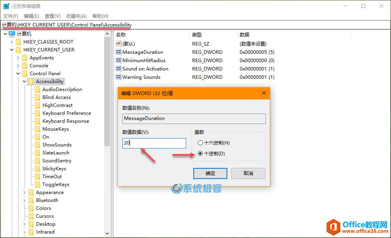Image resolution: width=391 pixels, height=238 pixels.
Task: Open the 查看(V) menu
Action: [x=53, y=16]
